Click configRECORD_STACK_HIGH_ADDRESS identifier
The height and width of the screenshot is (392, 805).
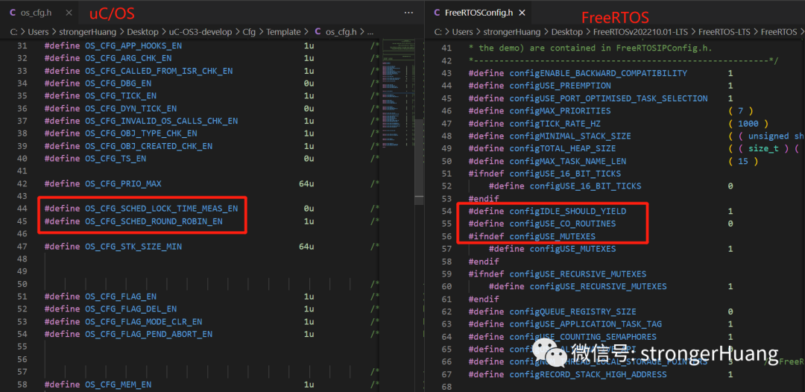[588, 375]
